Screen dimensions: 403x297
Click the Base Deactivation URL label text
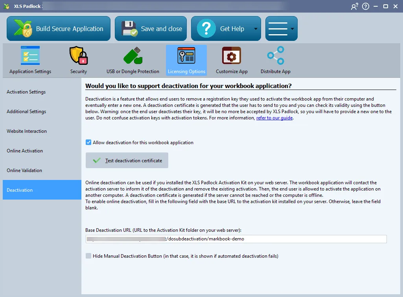click(x=163, y=230)
